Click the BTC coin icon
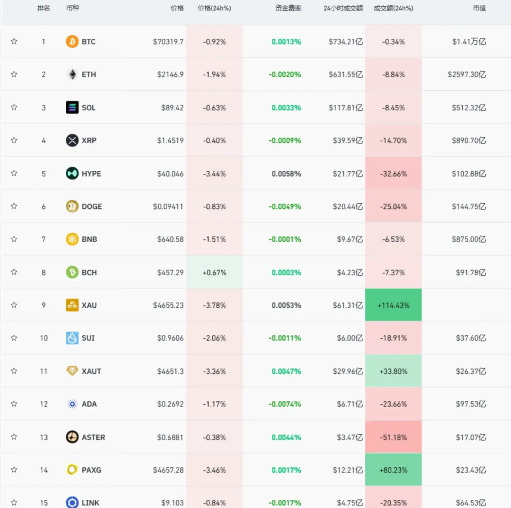 (72, 42)
